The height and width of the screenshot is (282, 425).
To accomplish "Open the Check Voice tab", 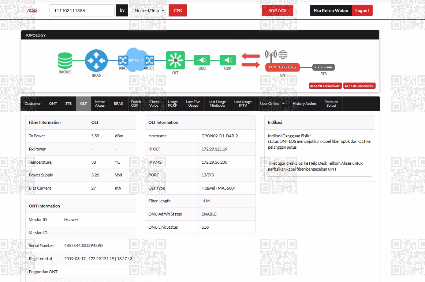I will point(154,103).
